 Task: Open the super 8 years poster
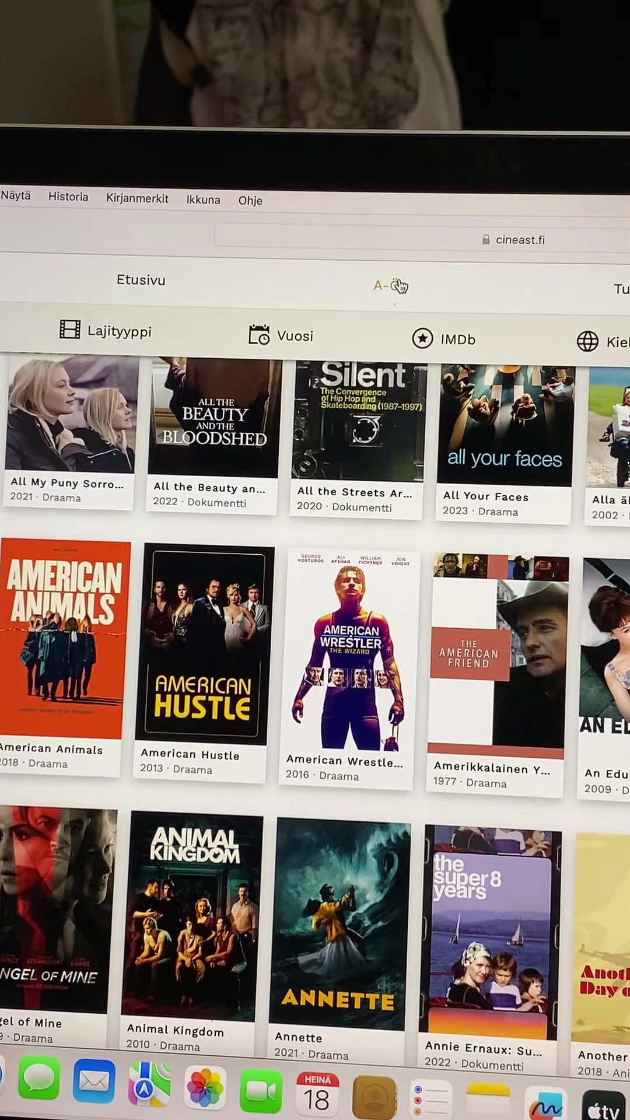pyautogui.click(x=490, y=932)
